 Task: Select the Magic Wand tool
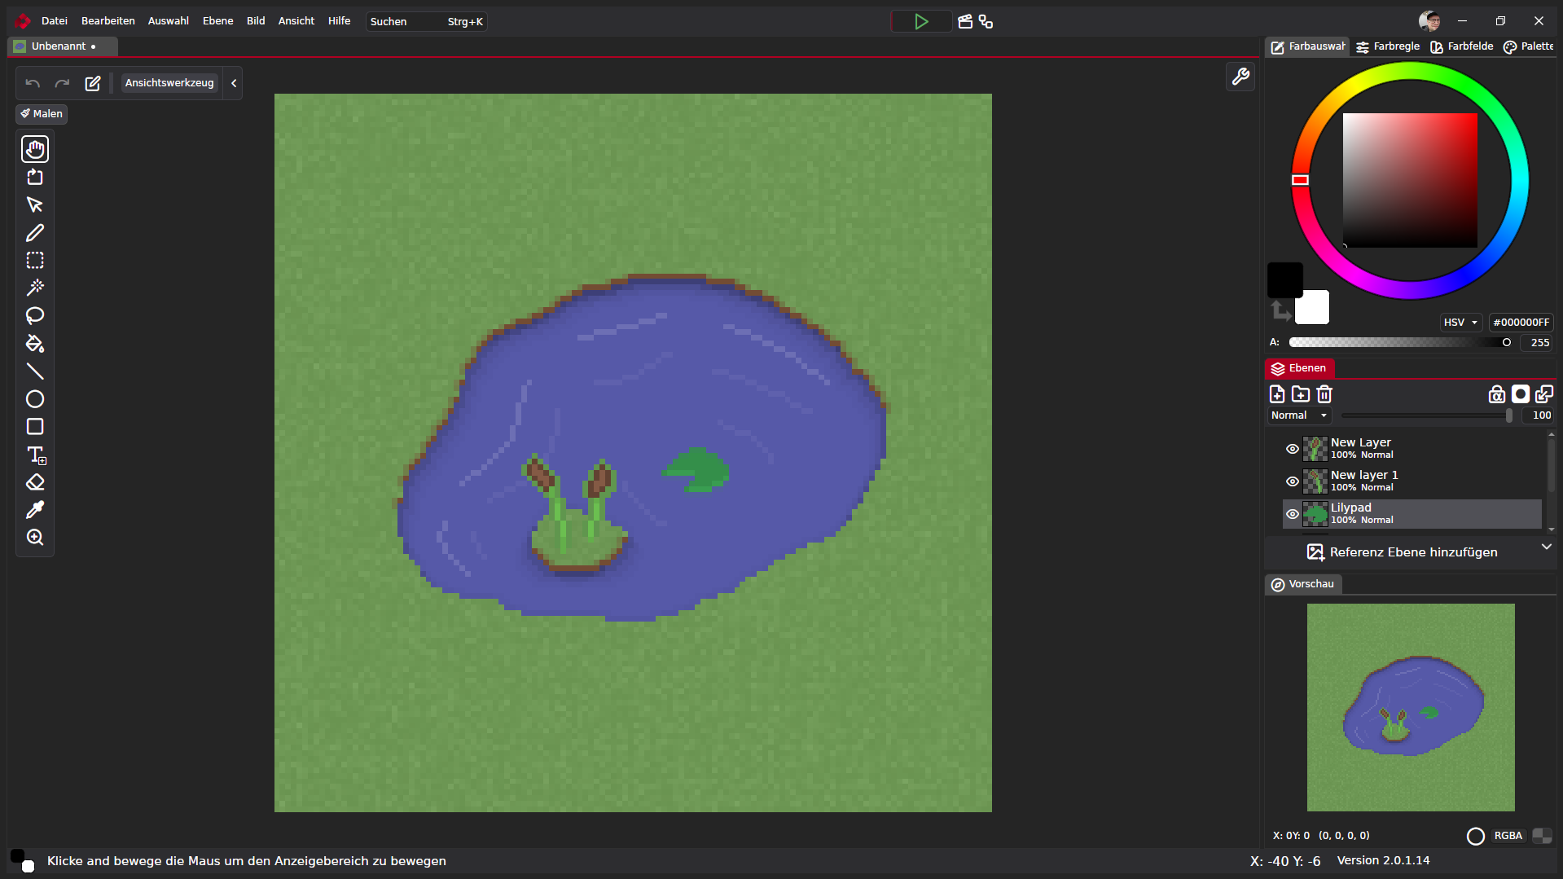pos(35,288)
